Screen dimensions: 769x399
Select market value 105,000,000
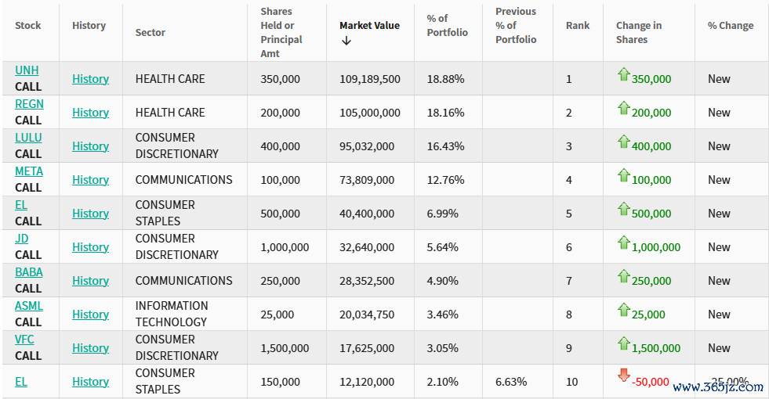[370, 113]
